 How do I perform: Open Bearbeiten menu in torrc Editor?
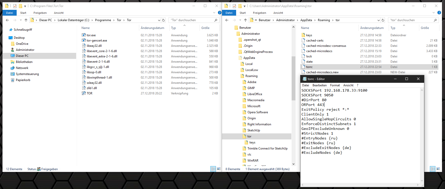(x=320, y=85)
